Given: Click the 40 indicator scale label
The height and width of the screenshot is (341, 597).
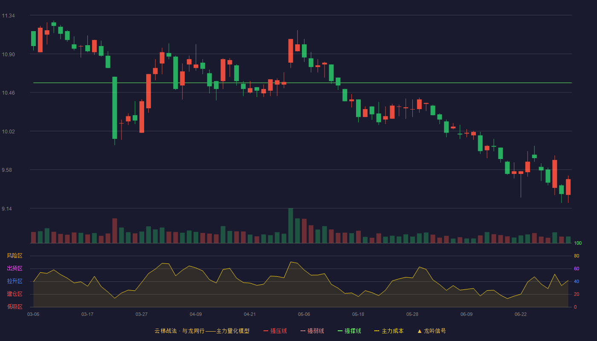Looking at the screenshot, I should 577,281.
